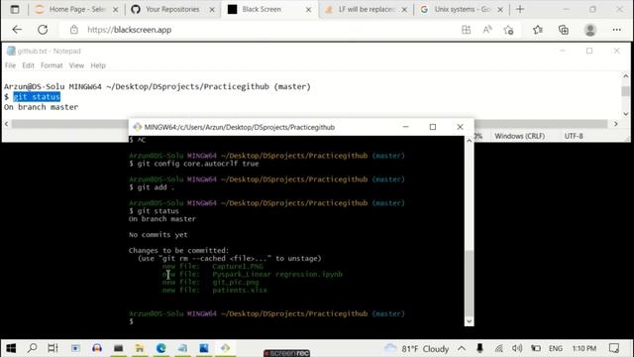The height and width of the screenshot is (357, 634).
Task: Switch to the Unix systems Google tab
Action: tap(462, 9)
